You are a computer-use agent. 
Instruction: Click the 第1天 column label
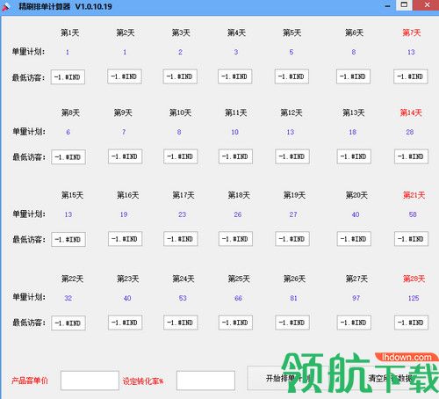point(70,33)
